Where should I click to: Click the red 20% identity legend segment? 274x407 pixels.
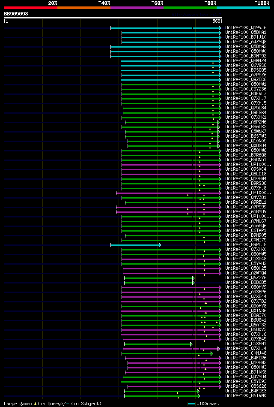[30, 8]
